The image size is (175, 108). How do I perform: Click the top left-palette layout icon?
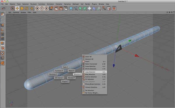(2, 15)
